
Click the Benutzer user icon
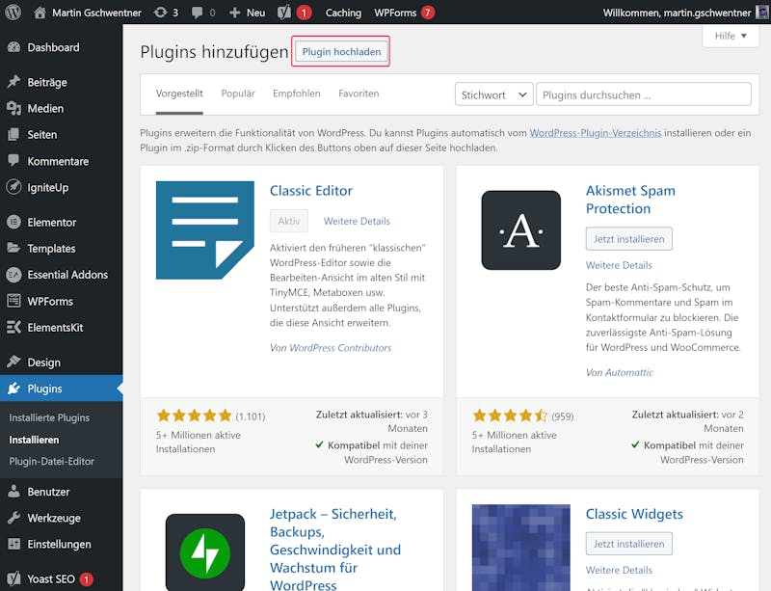pyautogui.click(x=13, y=491)
